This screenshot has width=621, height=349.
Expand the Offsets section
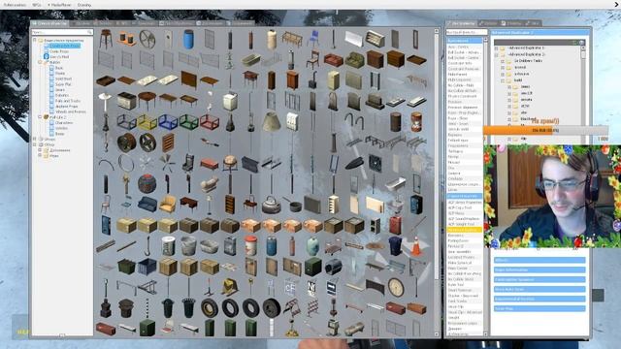coord(539,260)
